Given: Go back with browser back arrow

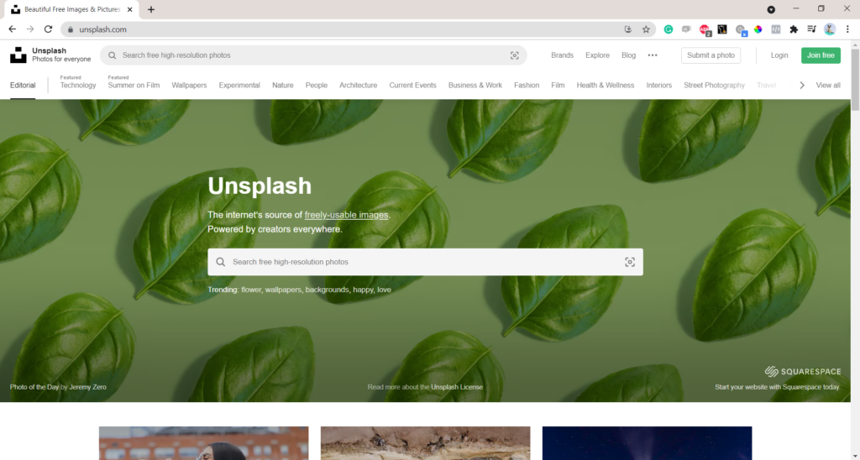Looking at the screenshot, I should pos(12,29).
